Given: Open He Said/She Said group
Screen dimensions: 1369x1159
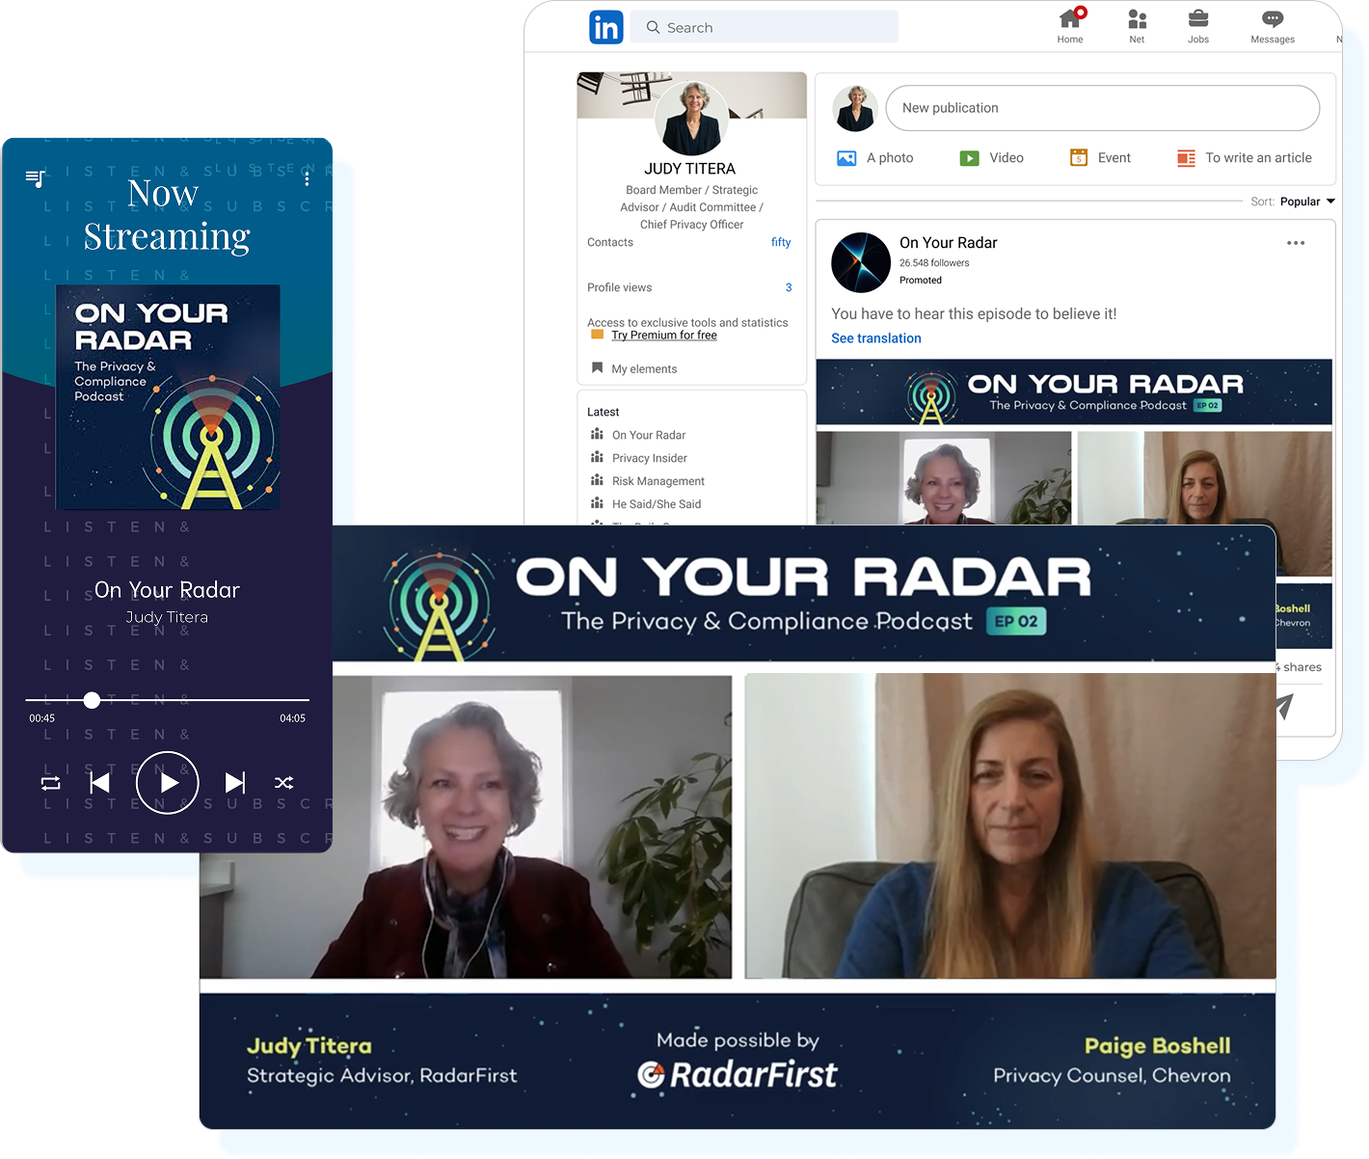Looking at the screenshot, I should tap(646, 504).
